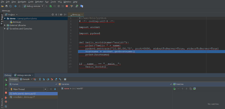Click the Open folder icon in main toolbar

tap(2, 6)
